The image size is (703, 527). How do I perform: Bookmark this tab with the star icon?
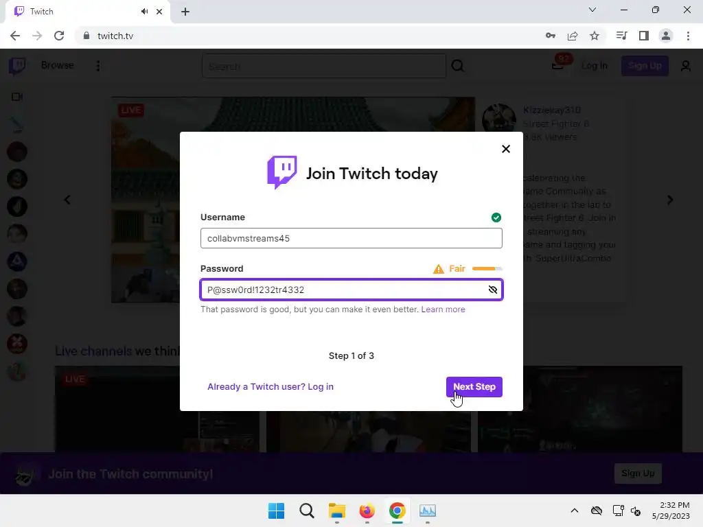595,36
